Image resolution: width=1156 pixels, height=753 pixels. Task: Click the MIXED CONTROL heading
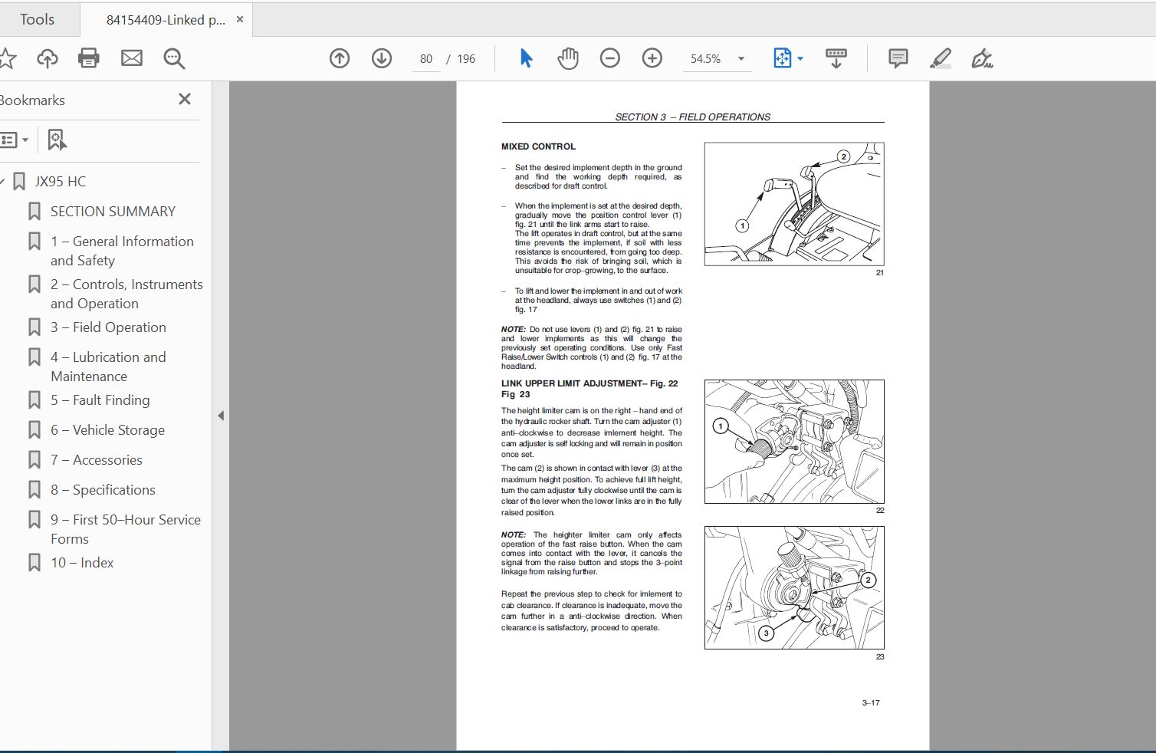coord(538,146)
